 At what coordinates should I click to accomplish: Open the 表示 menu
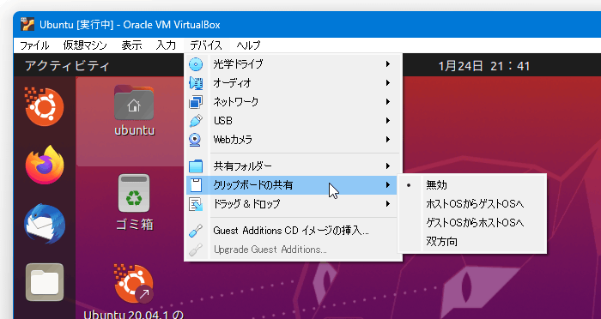click(x=131, y=45)
